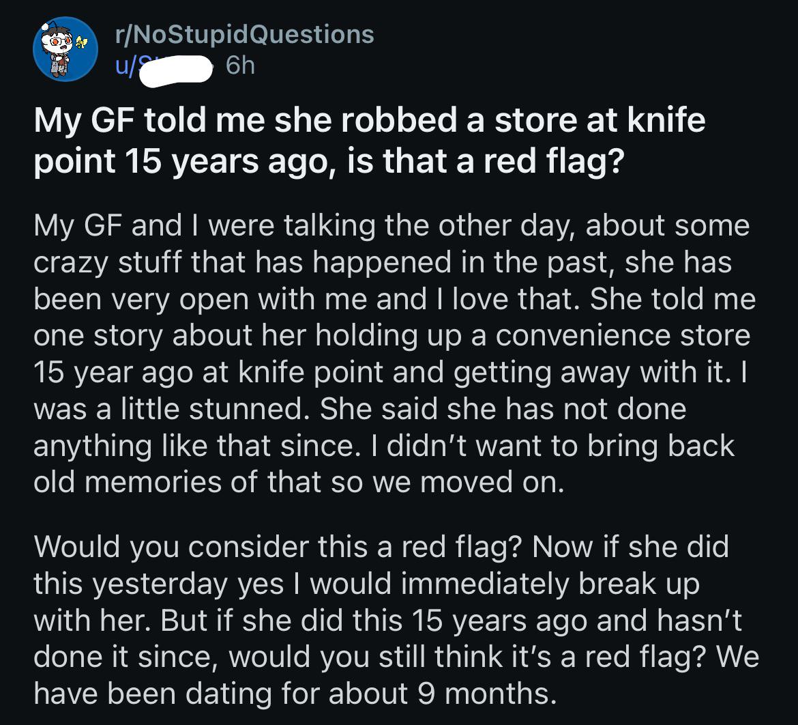
Task: Open the post title starting "My GF told me"
Action: (370, 141)
